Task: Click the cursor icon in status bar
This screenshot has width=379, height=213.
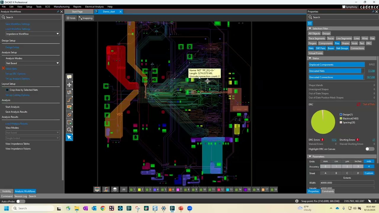Action: pyautogui.click(x=370, y=201)
